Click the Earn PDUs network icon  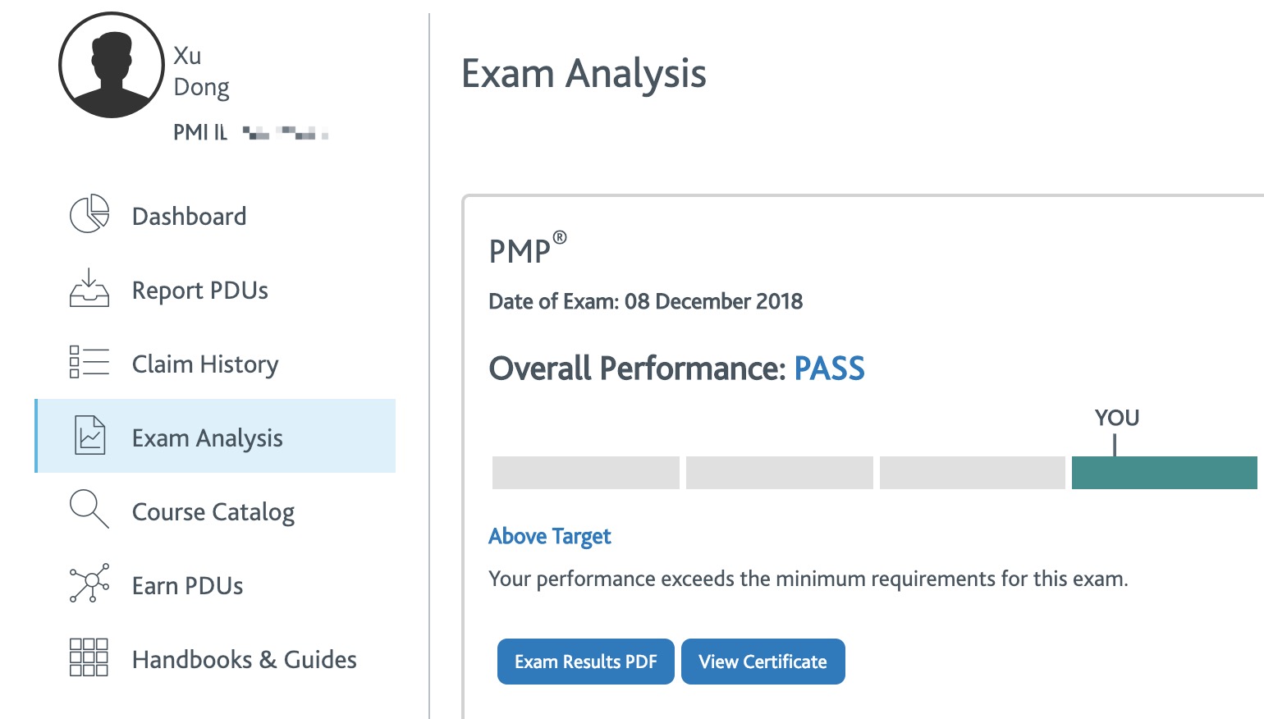(89, 584)
